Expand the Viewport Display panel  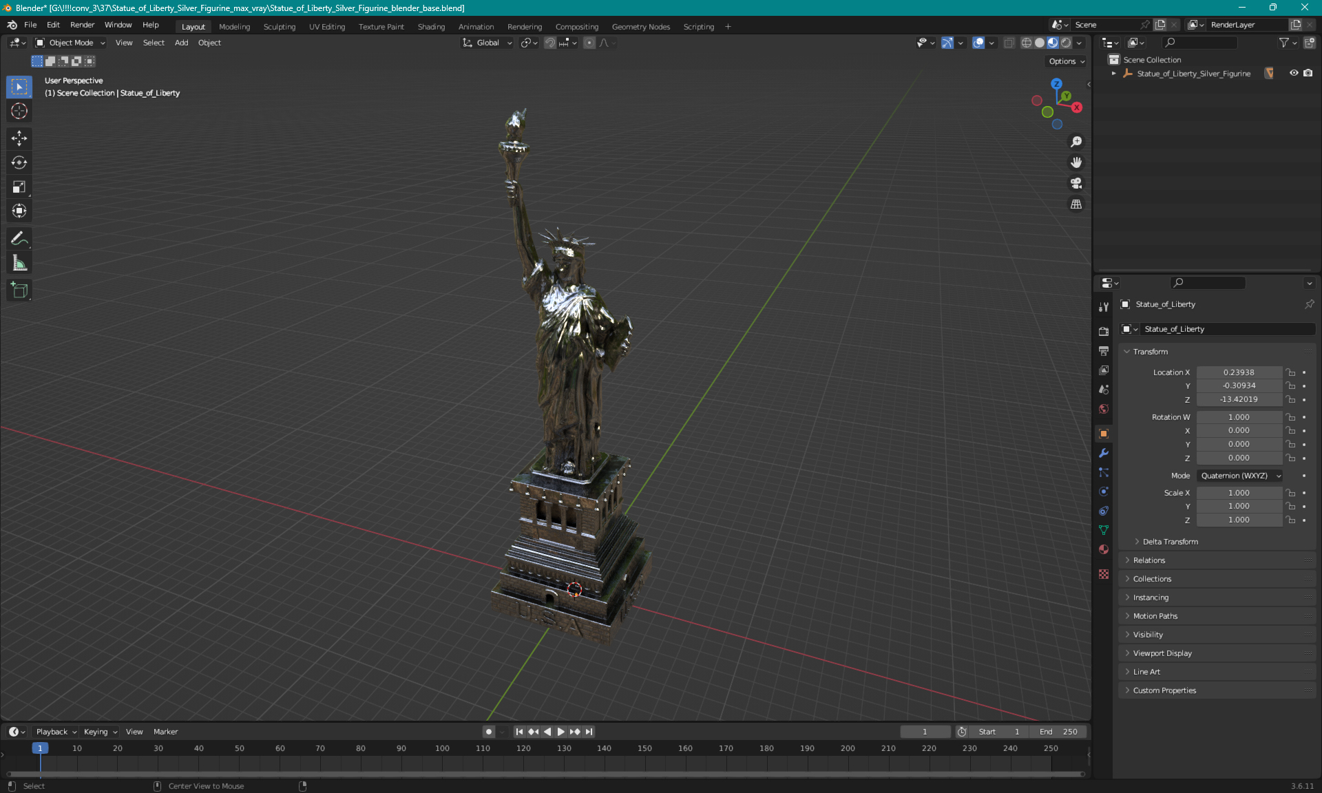coord(1162,653)
